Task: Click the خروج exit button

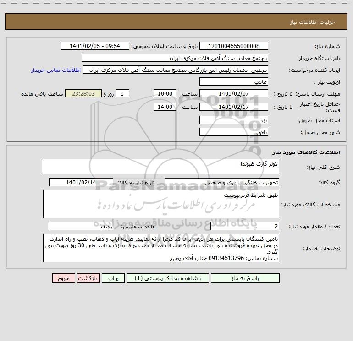Action: 63,278
